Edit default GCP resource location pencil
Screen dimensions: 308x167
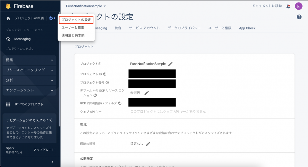[x=147, y=93]
